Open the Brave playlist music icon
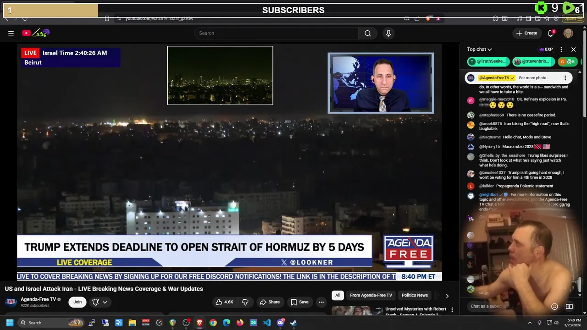This screenshot has height=330, width=587. [x=519, y=18]
